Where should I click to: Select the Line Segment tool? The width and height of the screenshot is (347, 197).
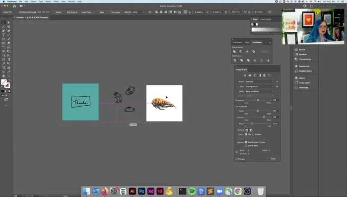click(8, 35)
